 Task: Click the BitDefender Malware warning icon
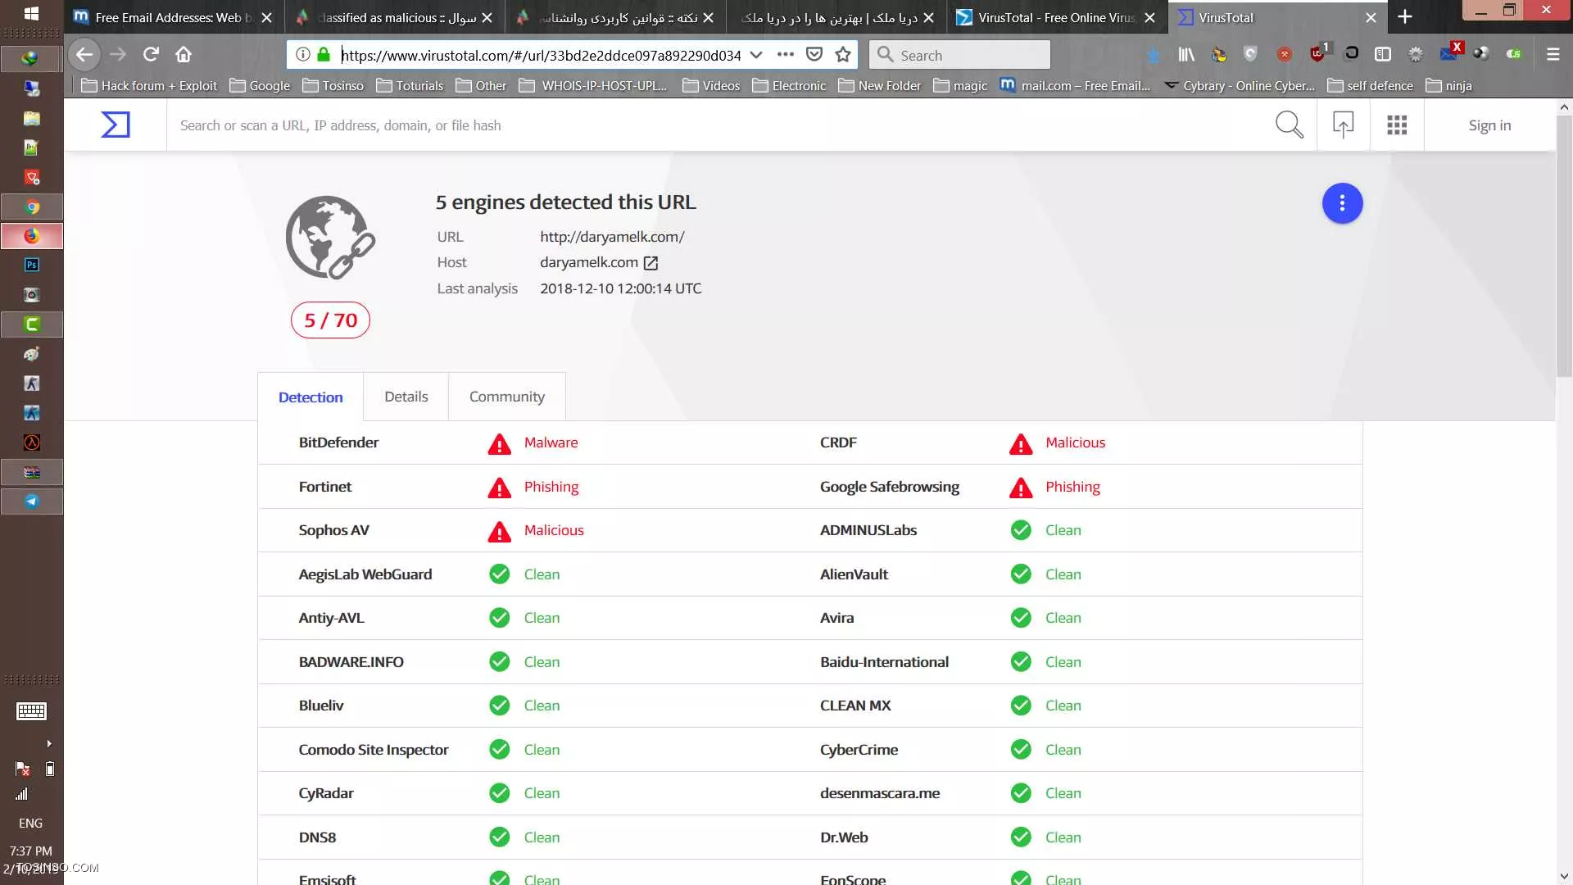click(499, 443)
